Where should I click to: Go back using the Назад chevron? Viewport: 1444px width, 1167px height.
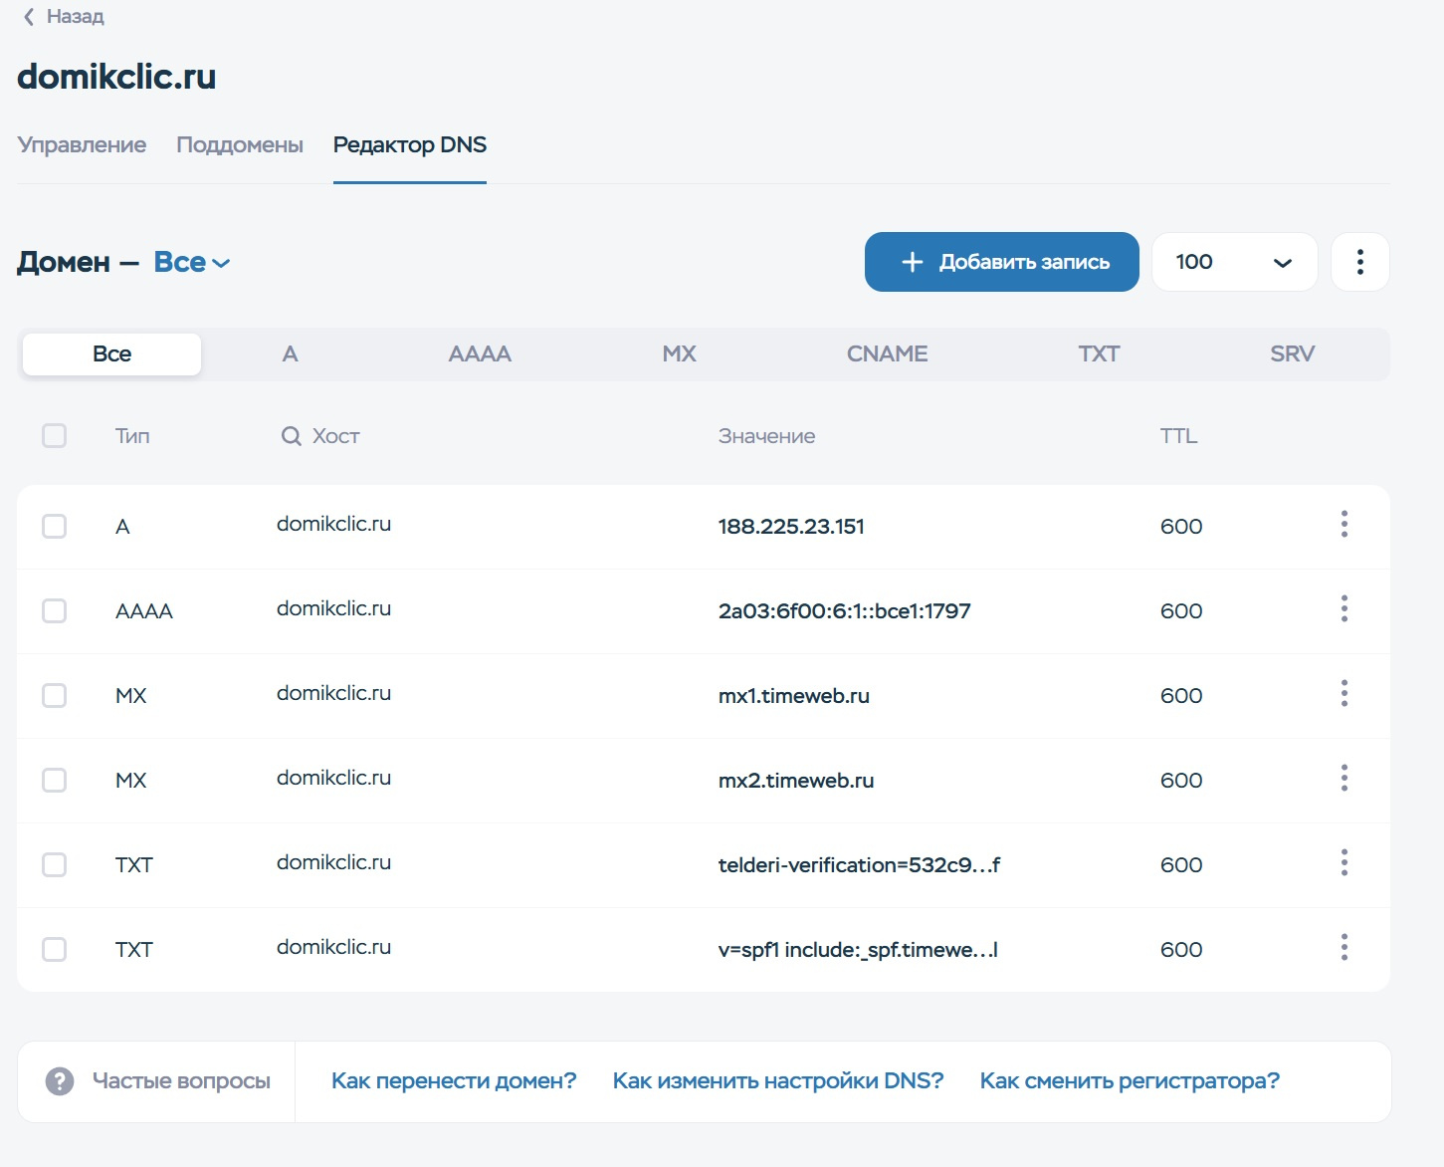[30, 17]
